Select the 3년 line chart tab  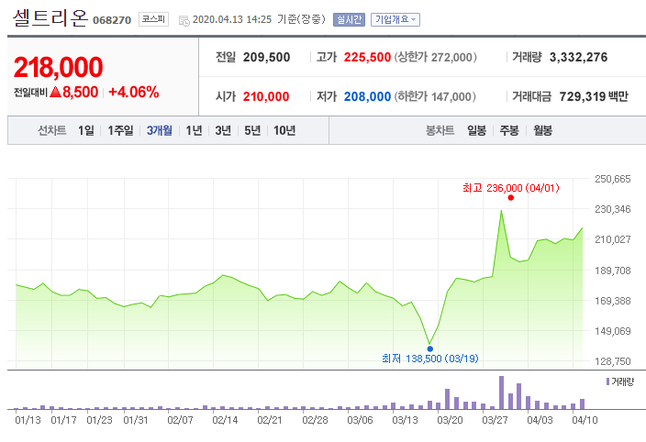tap(223, 130)
